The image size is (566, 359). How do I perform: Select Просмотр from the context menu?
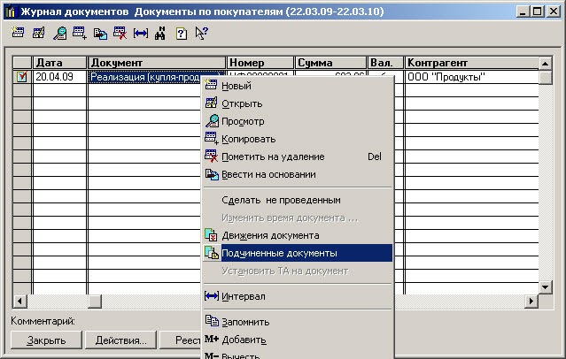click(x=298, y=121)
